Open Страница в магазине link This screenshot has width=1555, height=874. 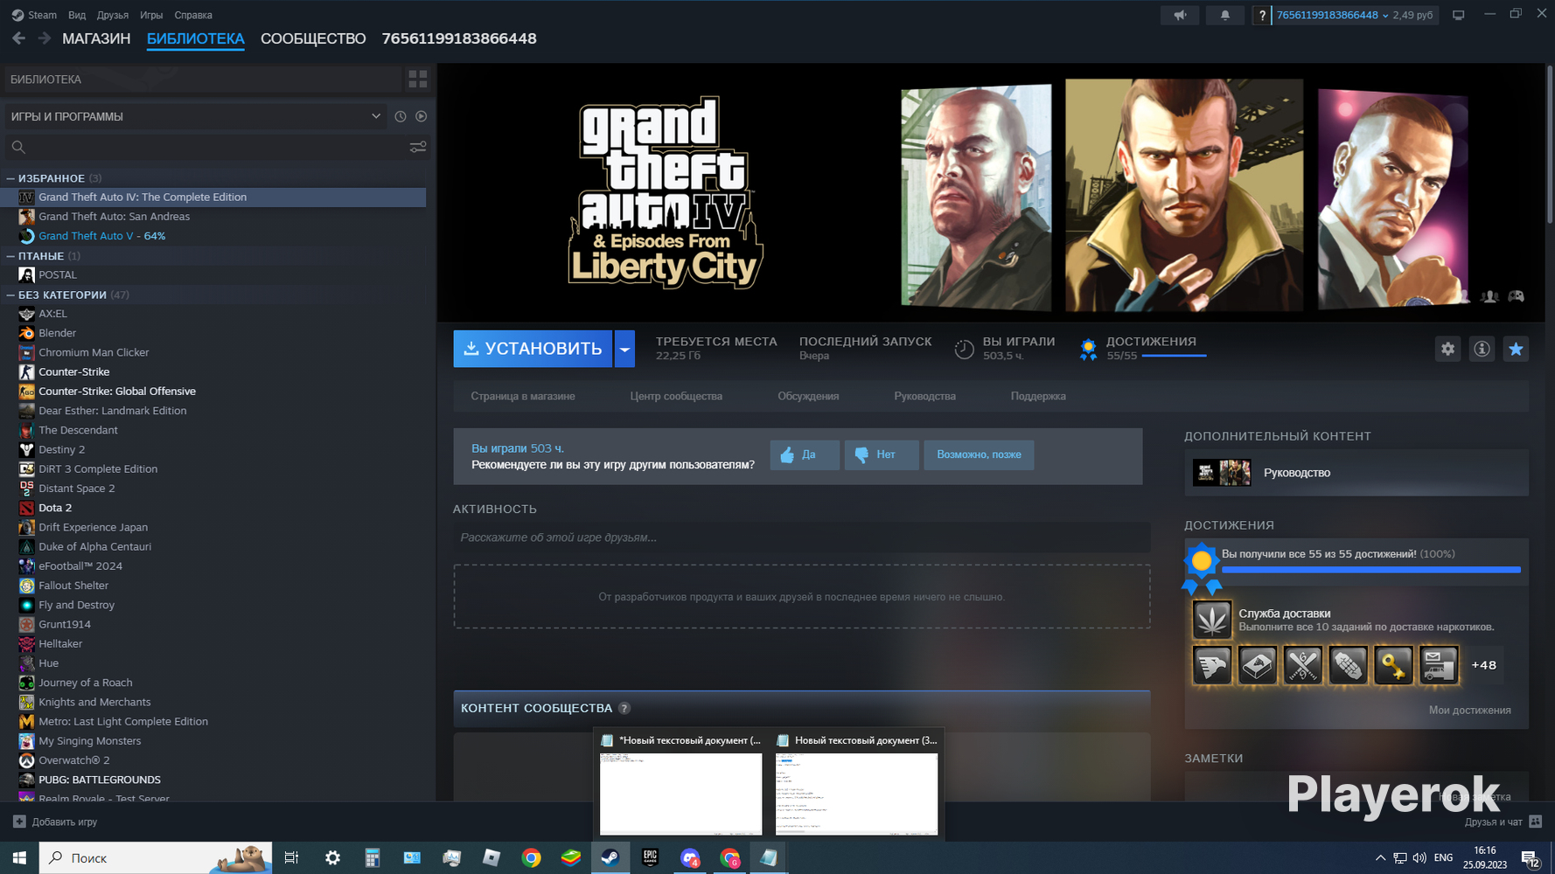pyautogui.click(x=523, y=396)
